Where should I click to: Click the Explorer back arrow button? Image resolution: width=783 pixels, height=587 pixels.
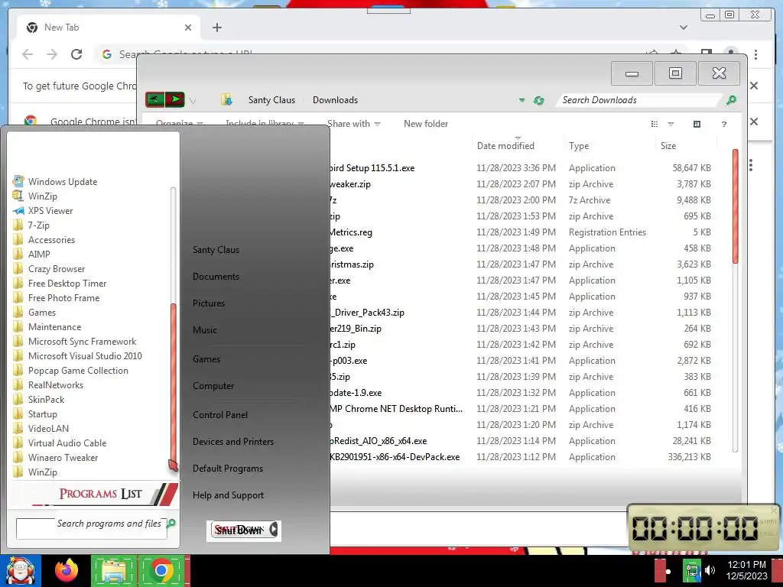coord(154,99)
